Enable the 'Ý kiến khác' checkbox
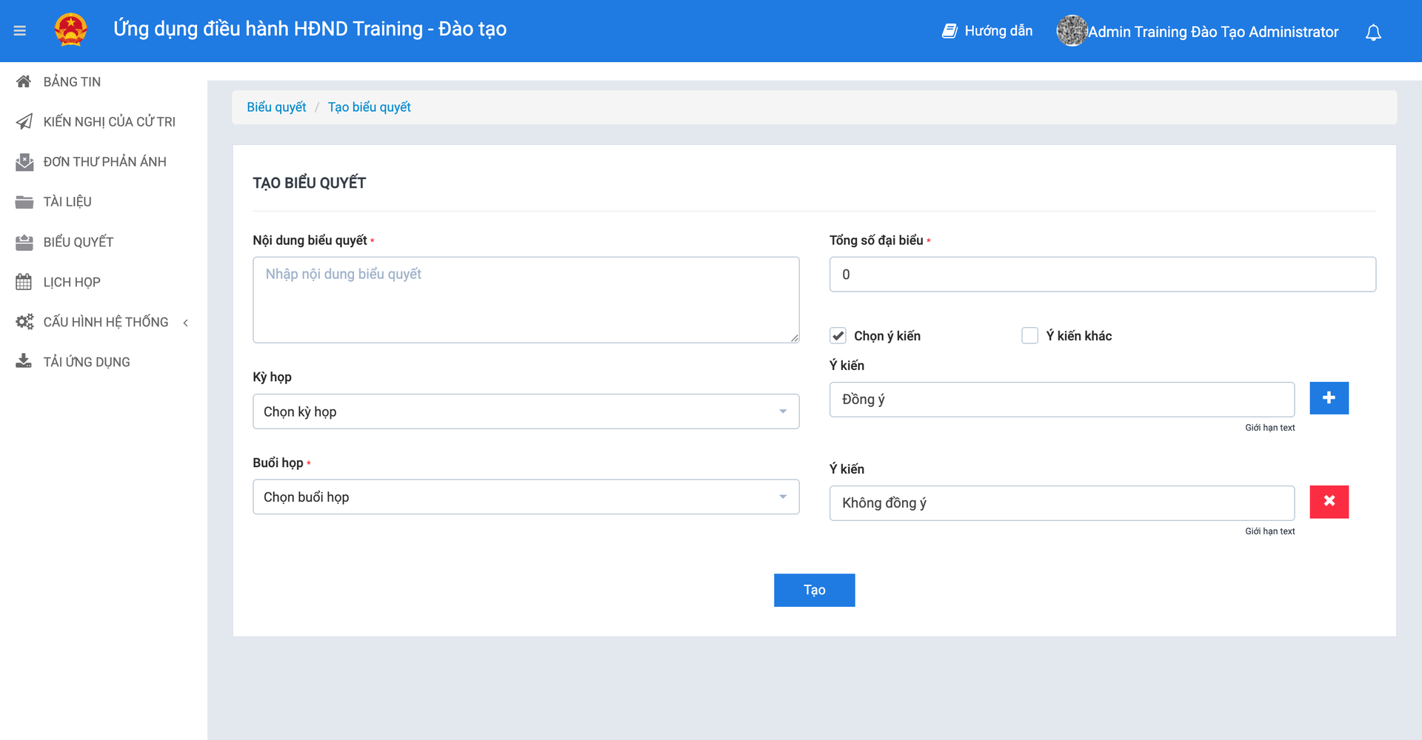Screen dimensions: 1422x740 [1029, 336]
